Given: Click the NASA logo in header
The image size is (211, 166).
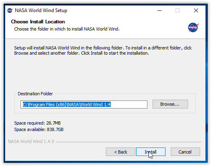Looking at the screenshot, I should pos(193,27).
